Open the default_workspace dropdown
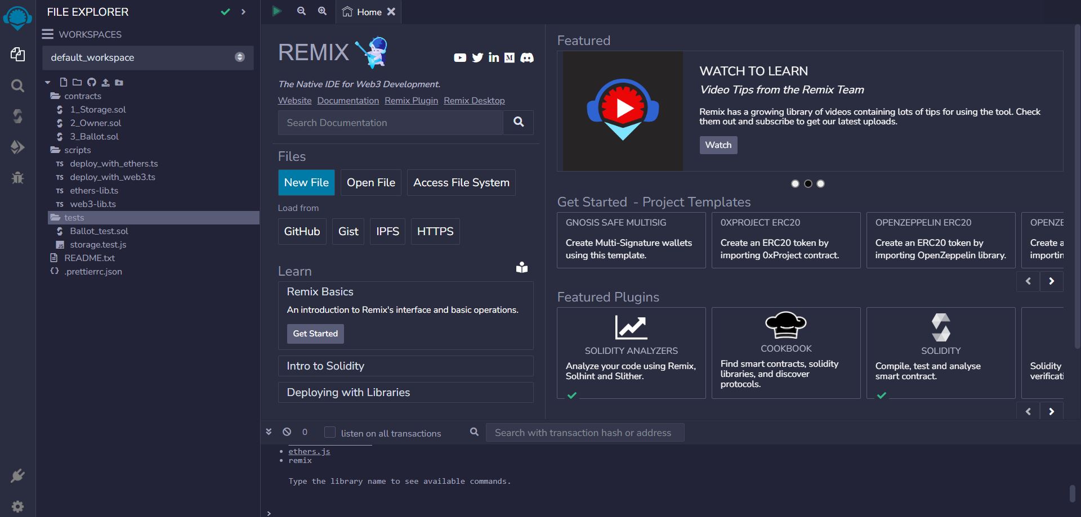1081x517 pixels. [x=148, y=57]
